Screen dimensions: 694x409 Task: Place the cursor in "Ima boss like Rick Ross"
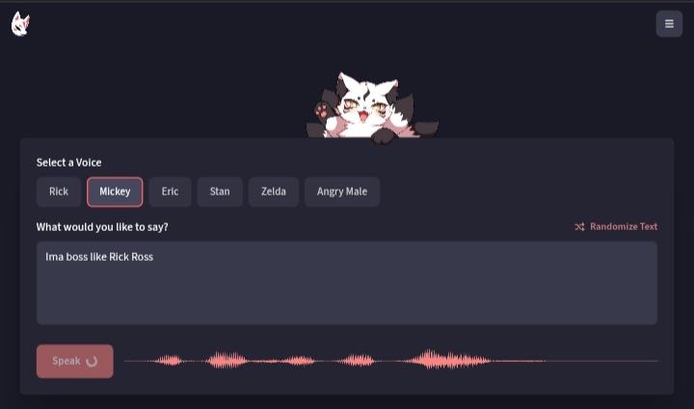(x=99, y=257)
